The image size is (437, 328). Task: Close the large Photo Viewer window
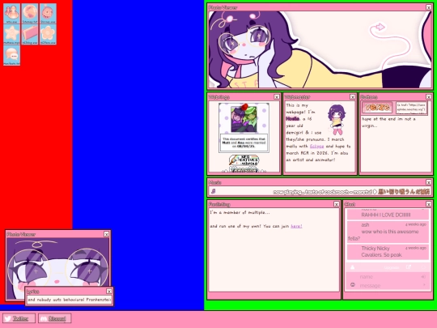coord(429,7)
